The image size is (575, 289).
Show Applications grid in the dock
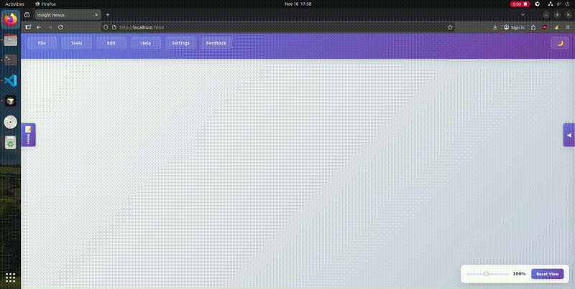tap(11, 278)
